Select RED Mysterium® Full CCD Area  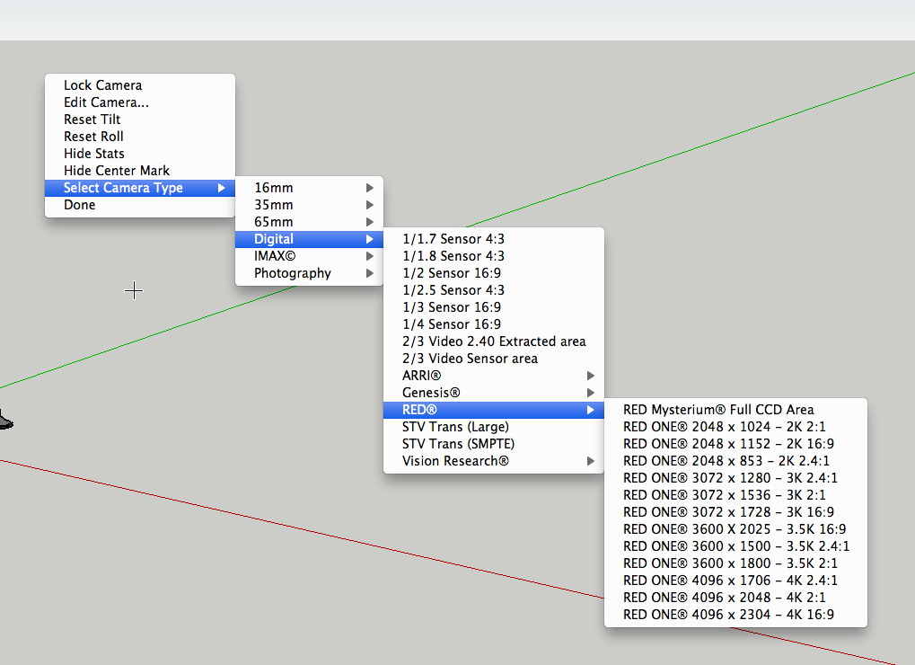[x=718, y=410]
